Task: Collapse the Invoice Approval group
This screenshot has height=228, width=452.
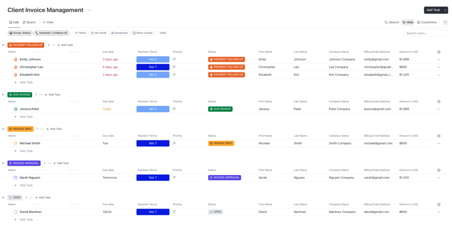Action: 3,163
